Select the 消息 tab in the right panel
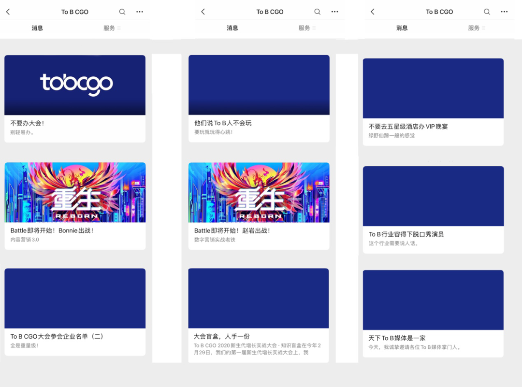 (402, 28)
